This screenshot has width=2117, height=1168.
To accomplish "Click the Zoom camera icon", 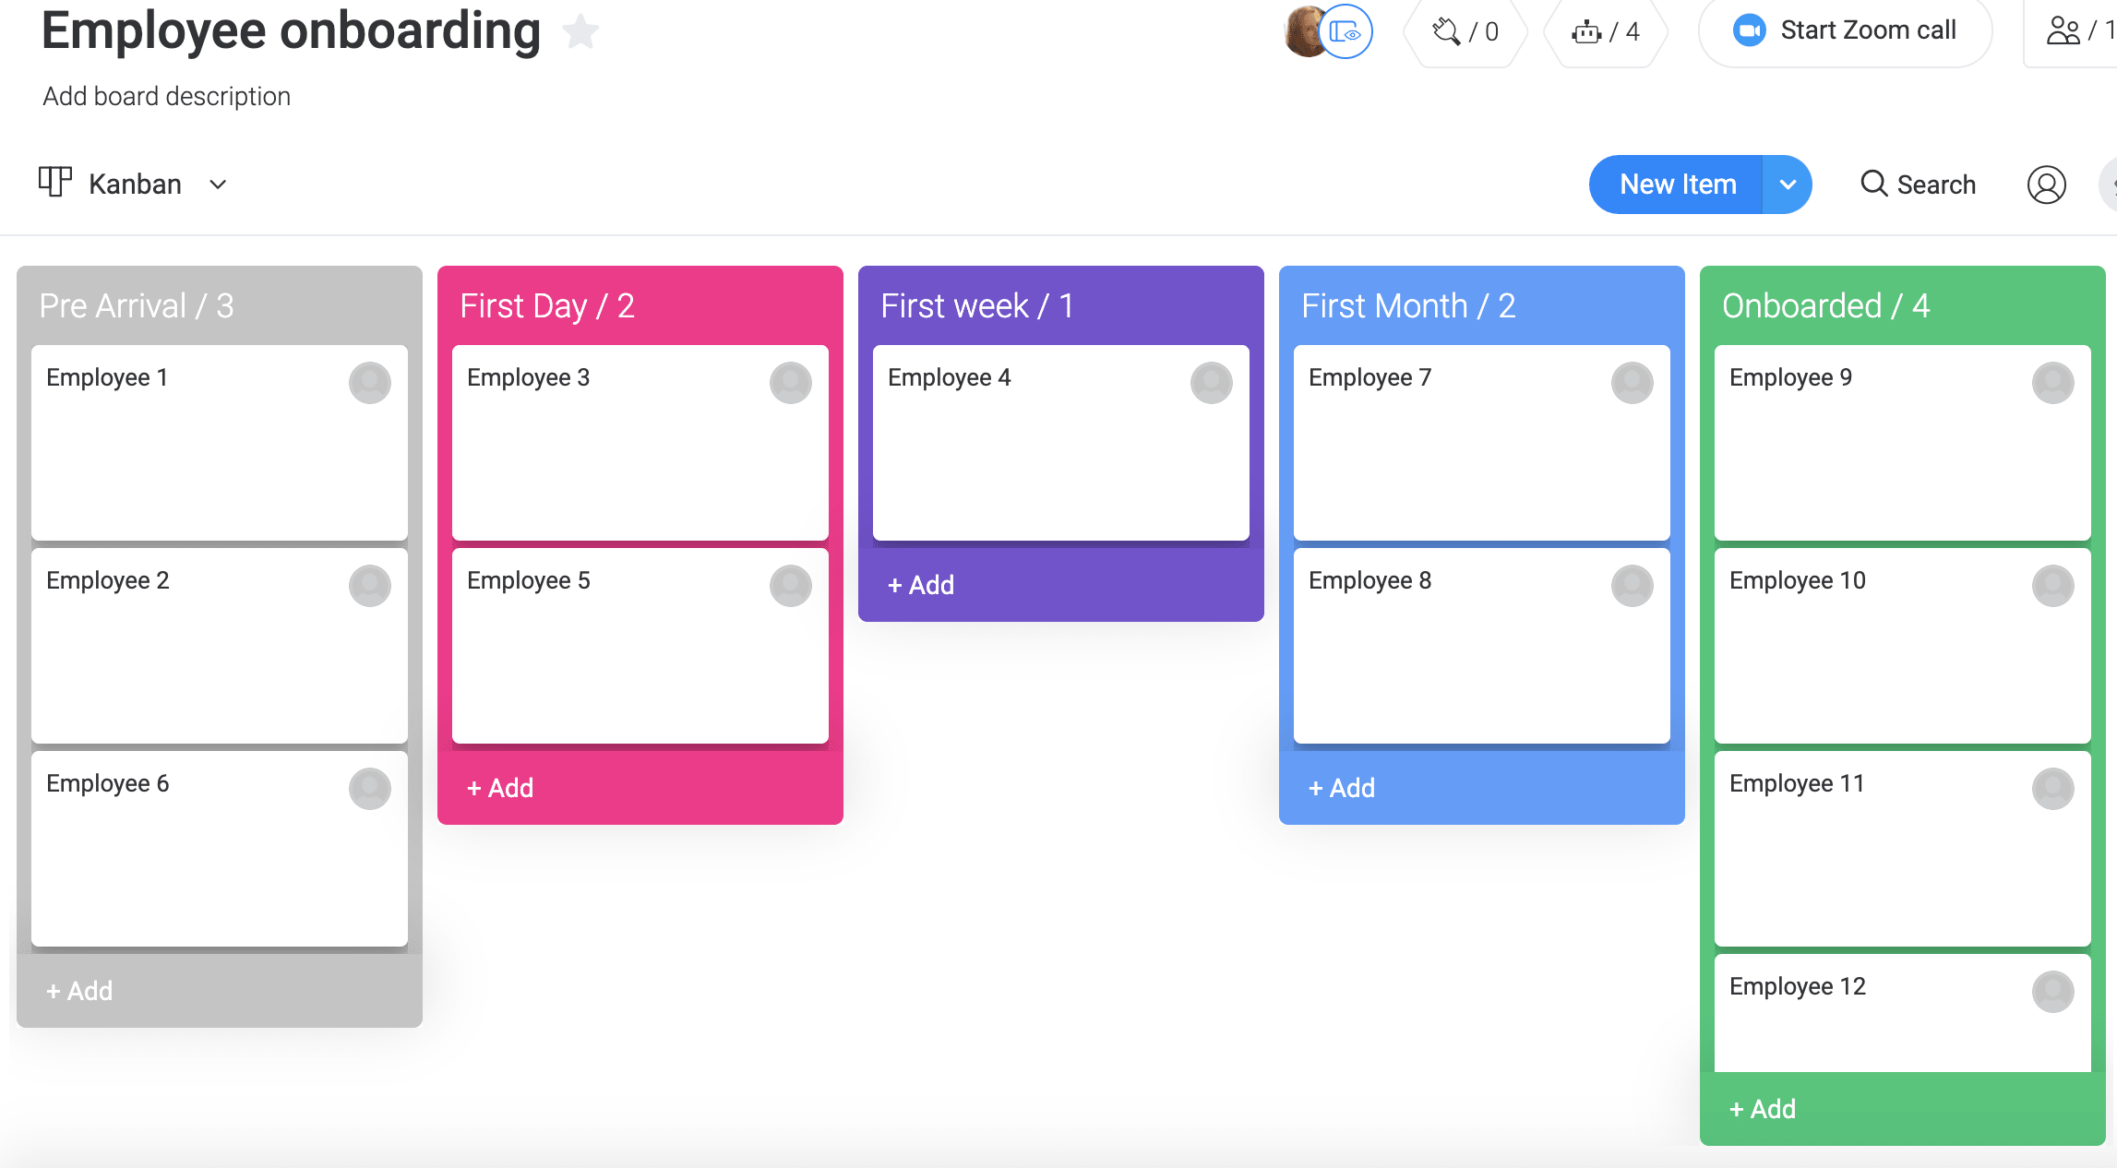I will [x=1749, y=30].
